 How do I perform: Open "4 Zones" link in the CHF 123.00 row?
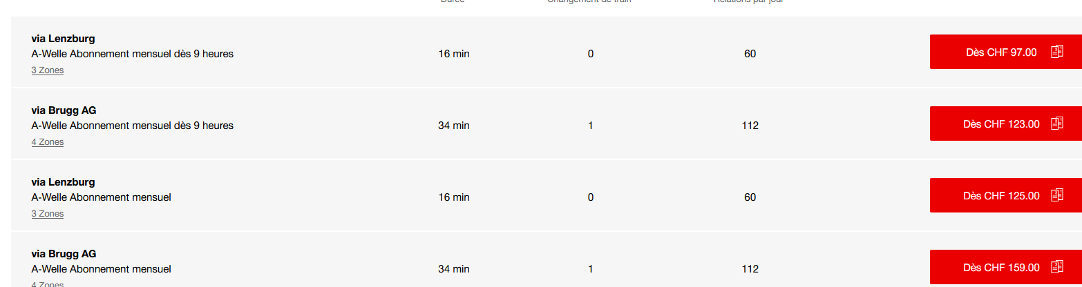48,142
